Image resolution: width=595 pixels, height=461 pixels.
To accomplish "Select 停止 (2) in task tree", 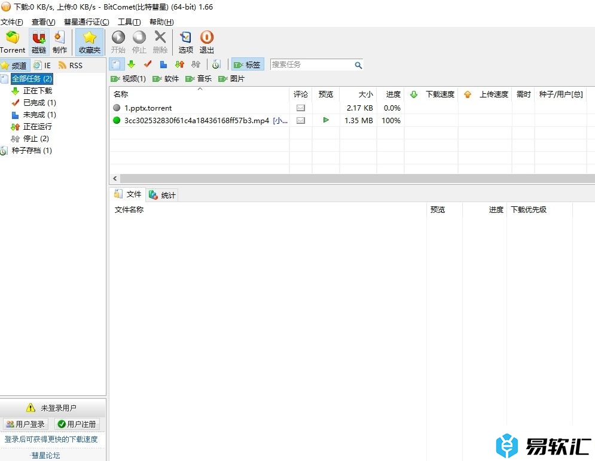I will pos(36,139).
